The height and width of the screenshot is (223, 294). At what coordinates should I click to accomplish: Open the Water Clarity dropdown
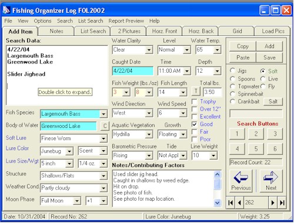149,50
